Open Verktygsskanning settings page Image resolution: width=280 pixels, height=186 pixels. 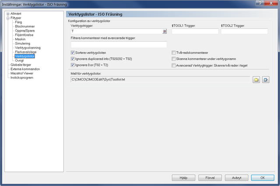point(28,48)
